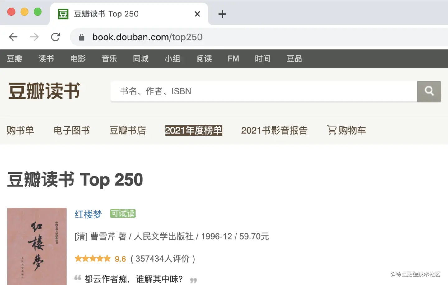Open 读书 in the top navigation

point(46,58)
